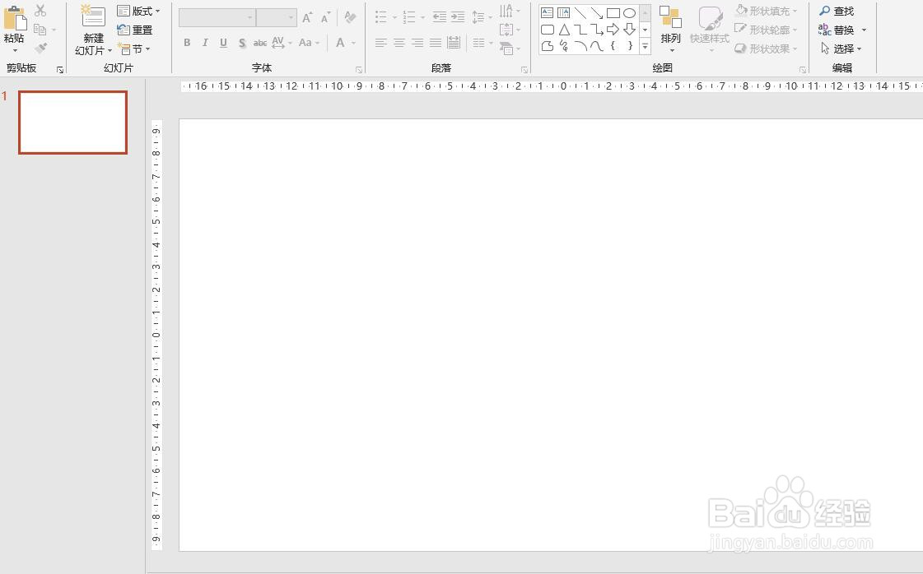Open the font name combo box
923x574 pixels.
pos(217,17)
